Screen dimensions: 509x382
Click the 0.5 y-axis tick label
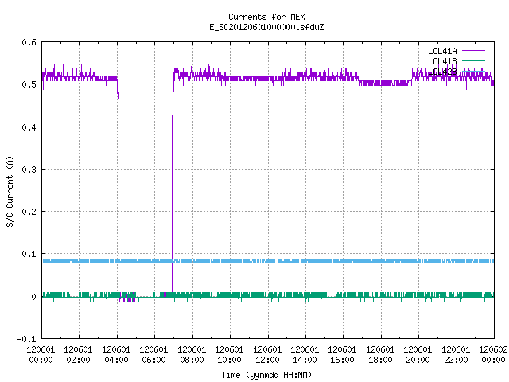point(29,84)
